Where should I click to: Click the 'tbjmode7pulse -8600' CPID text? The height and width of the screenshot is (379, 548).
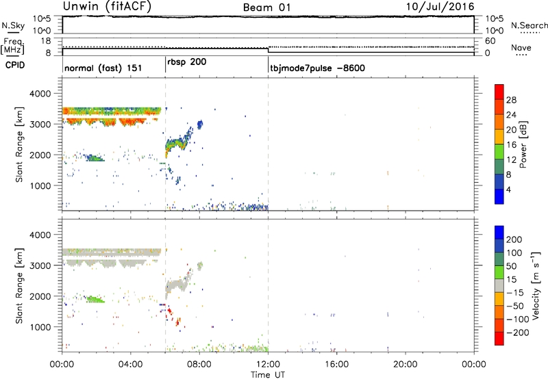coord(317,68)
